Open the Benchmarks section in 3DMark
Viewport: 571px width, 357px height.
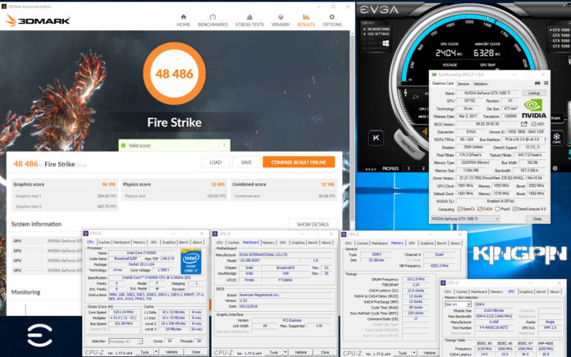click(x=212, y=21)
